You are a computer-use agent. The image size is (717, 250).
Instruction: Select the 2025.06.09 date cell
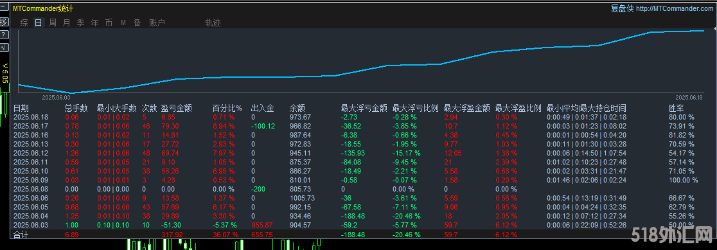click(x=31, y=179)
